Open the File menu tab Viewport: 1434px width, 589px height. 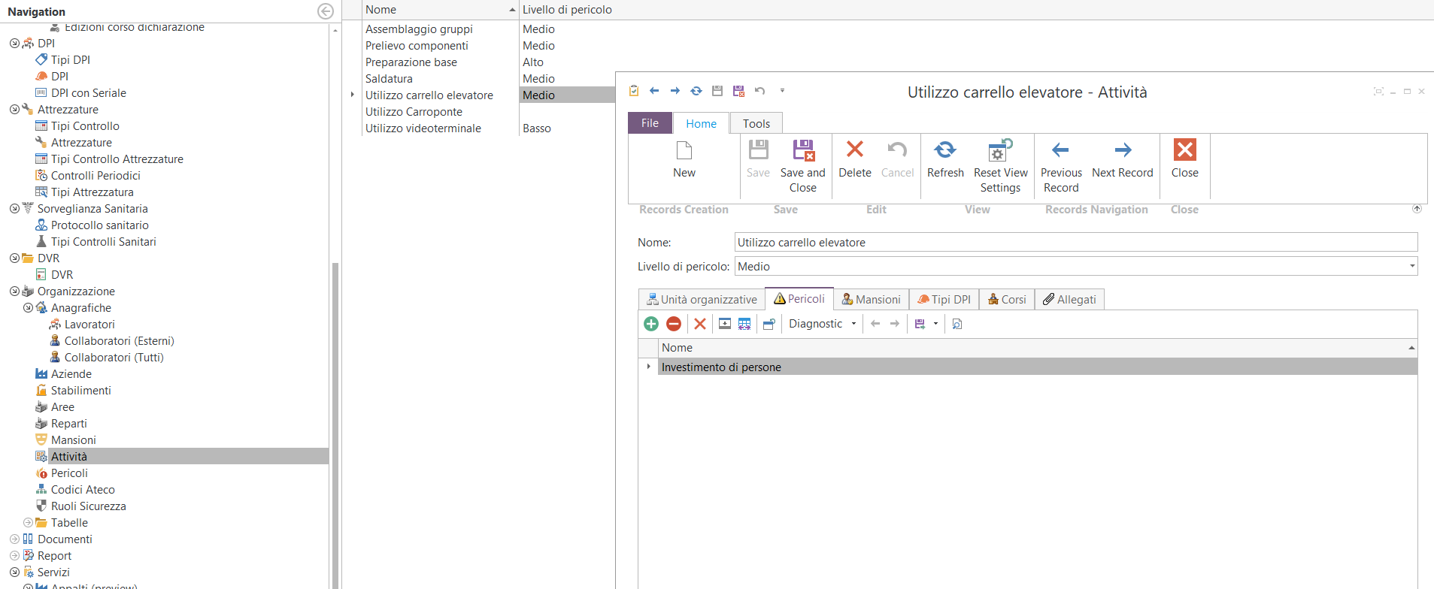click(x=650, y=124)
